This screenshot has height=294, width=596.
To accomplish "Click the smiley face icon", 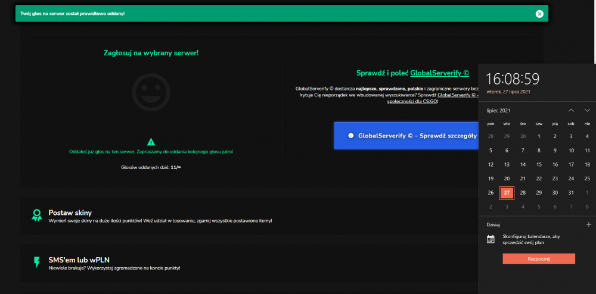I will [x=151, y=92].
